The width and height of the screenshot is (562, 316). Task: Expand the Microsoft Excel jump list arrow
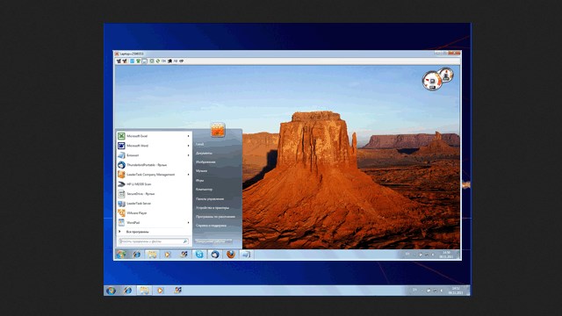(x=188, y=136)
